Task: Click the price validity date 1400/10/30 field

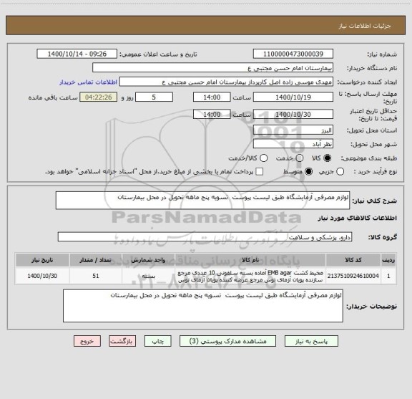Action: click(x=293, y=114)
